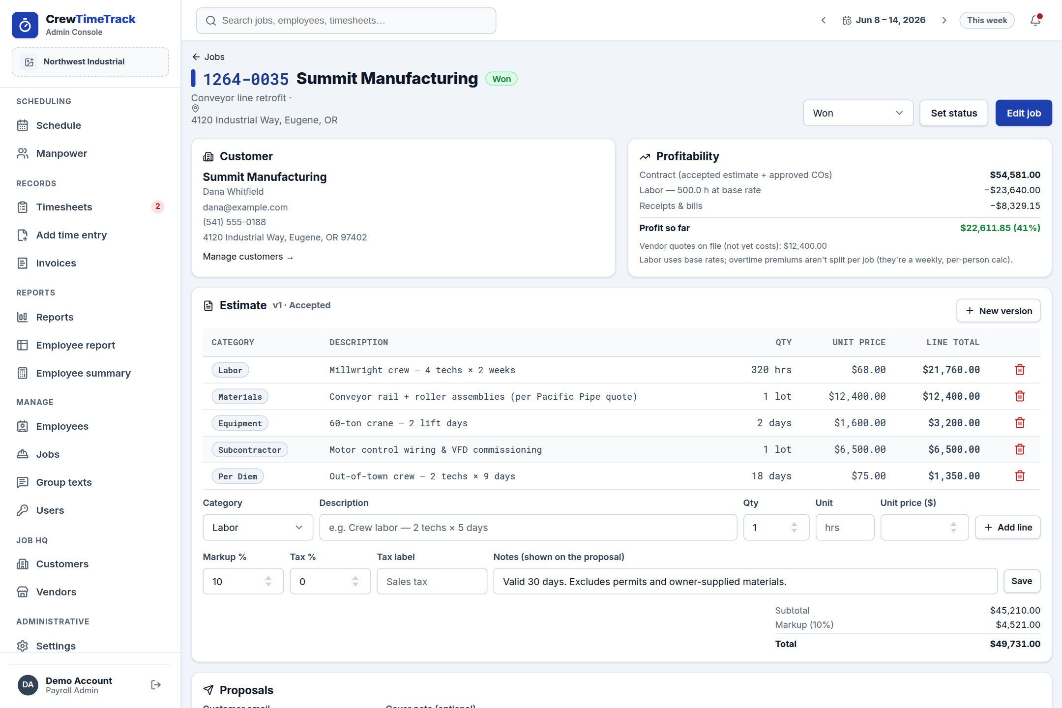
Task: Delete the Subcontractor wiring line
Action: click(1020, 449)
